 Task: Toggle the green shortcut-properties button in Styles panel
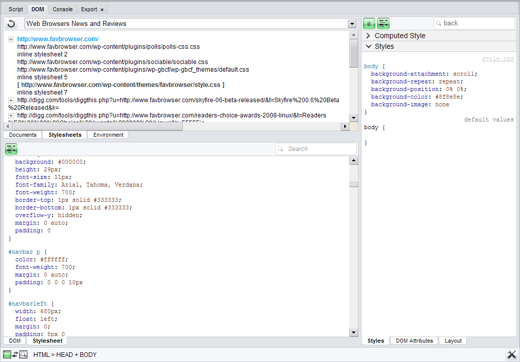(x=369, y=23)
